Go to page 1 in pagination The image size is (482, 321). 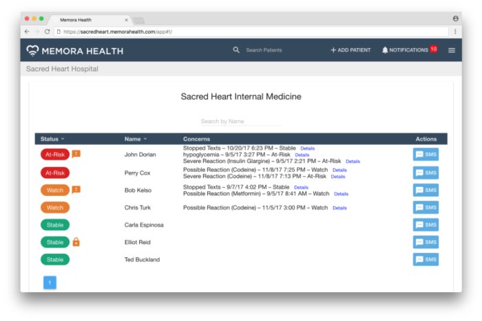pyautogui.click(x=50, y=283)
